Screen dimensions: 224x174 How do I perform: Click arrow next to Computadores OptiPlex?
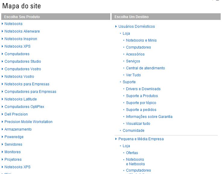[2, 106]
